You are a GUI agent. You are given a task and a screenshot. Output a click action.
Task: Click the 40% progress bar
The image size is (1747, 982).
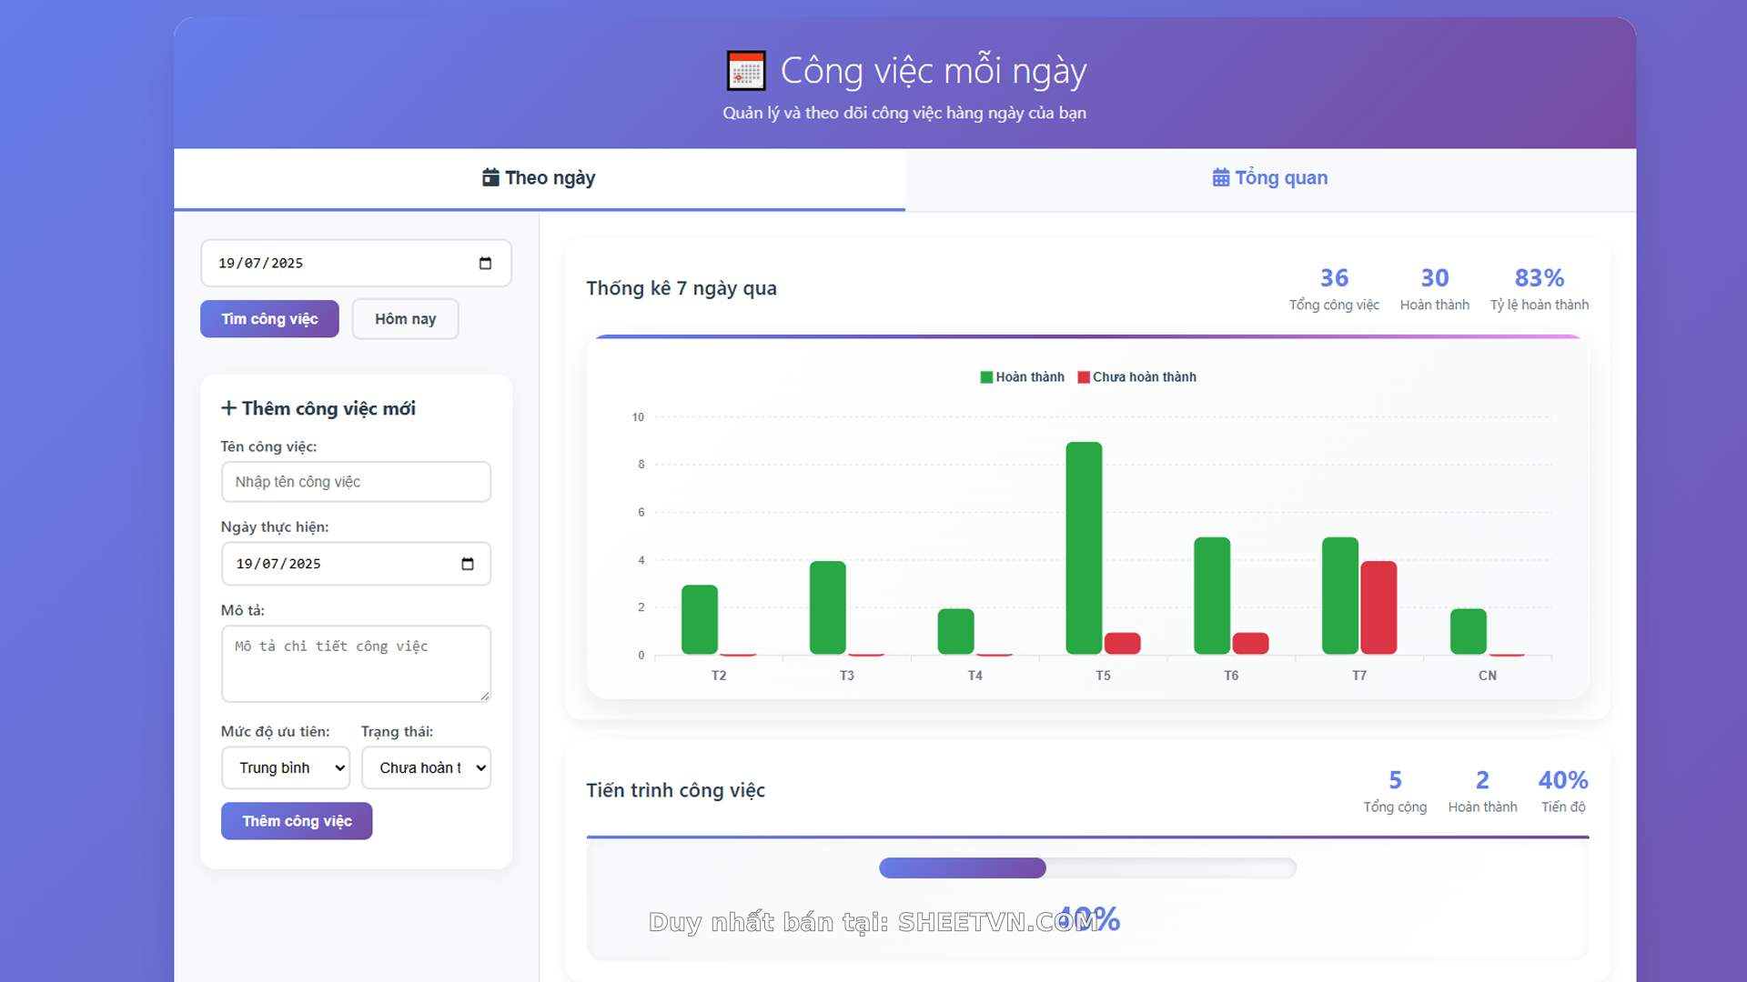(x=1087, y=868)
